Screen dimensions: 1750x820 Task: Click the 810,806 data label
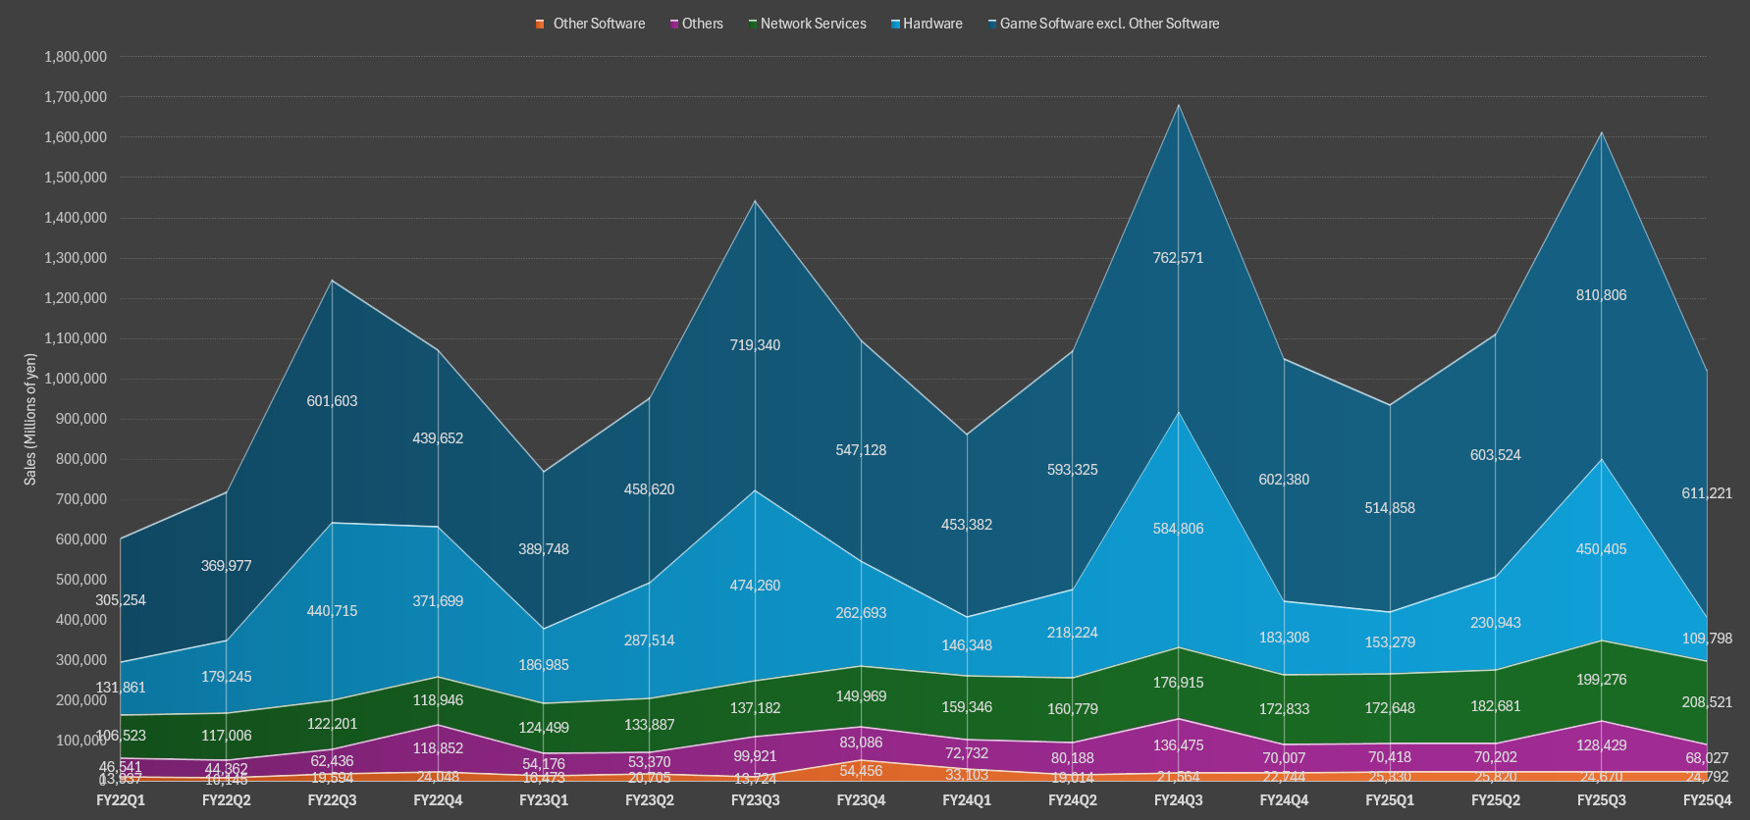pos(1602,295)
